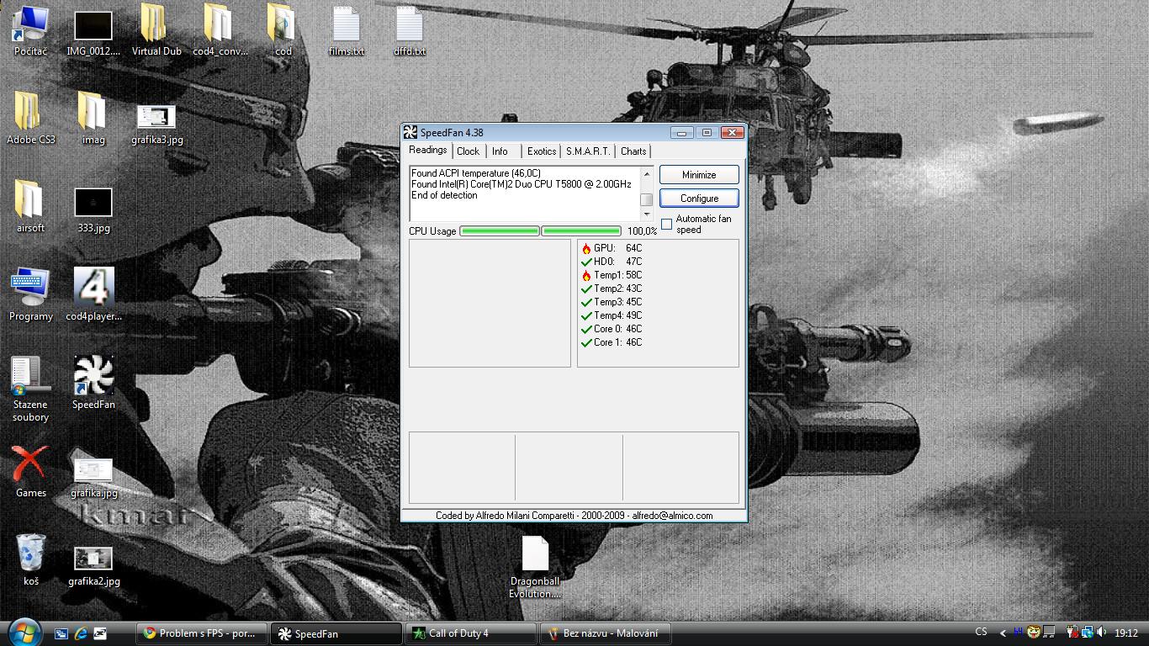1149x646 pixels.
Task: Select the Programy desktop icon
Action: tap(31, 295)
